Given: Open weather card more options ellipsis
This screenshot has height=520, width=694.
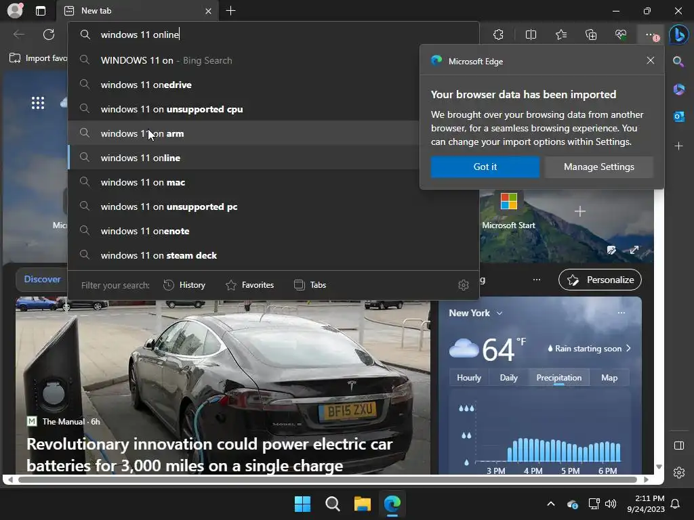Looking at the screenshot, I should [621, 313].
